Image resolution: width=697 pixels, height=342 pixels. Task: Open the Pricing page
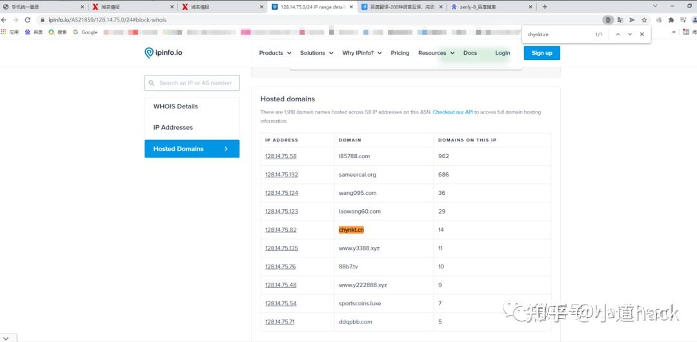[x=399, y=53]
